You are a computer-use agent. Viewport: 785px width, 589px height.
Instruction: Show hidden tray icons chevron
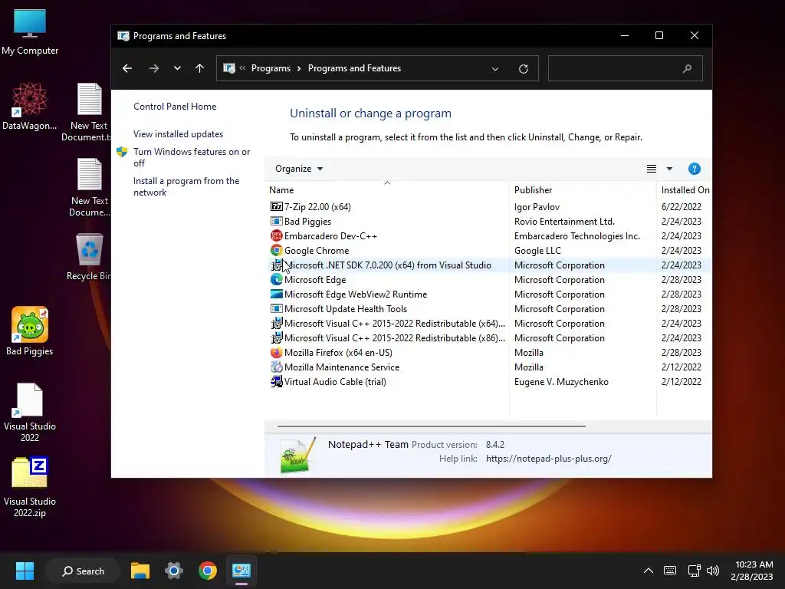pos(648,571)
